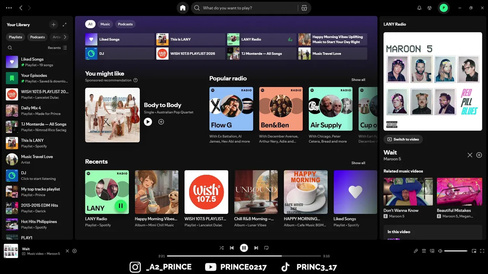Open the profile avatar menu
The image size is (488, 274).
(x=443, y=8)
